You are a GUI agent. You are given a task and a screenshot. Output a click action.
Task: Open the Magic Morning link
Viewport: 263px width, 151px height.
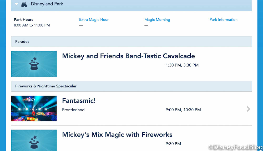pos(157,20)
